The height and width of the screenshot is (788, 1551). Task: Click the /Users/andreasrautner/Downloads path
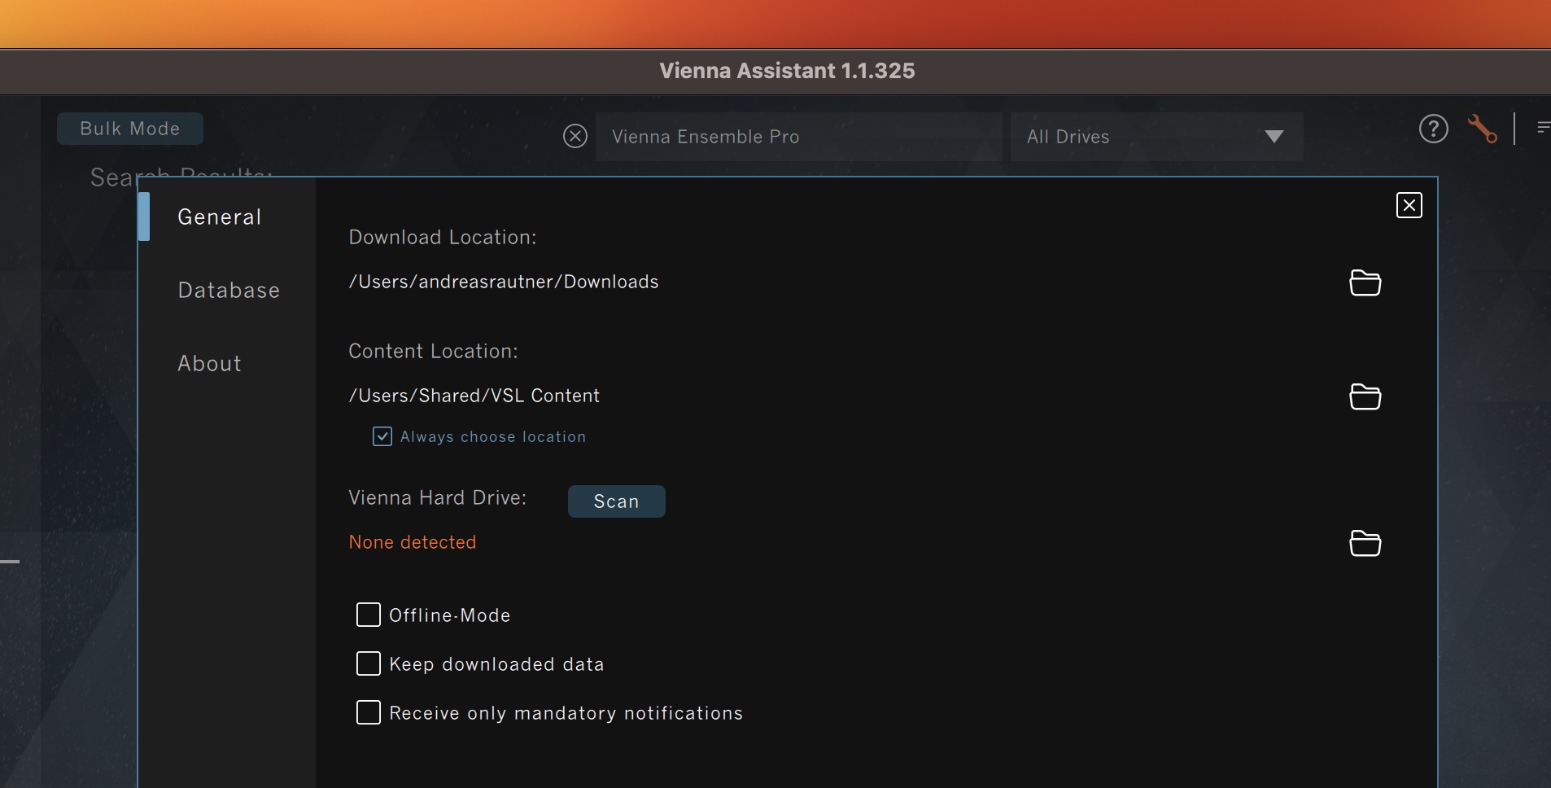pyautogui.click(x=504, y=282)
